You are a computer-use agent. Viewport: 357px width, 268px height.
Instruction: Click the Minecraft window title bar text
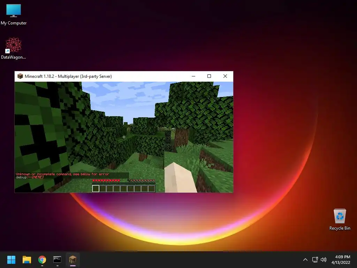[x=68, y=76]
